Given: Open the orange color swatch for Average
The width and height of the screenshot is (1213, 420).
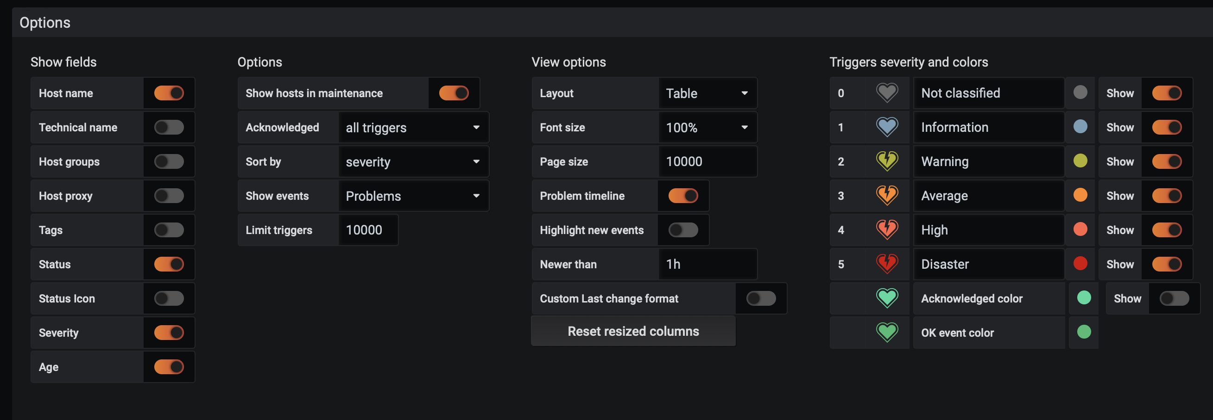Looking at the screenshot, I should pyautogui.click(x=1080, y=195).
